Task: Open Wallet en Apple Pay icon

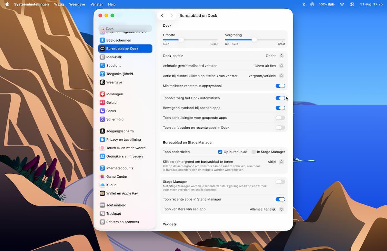Action: coord(102,193)
